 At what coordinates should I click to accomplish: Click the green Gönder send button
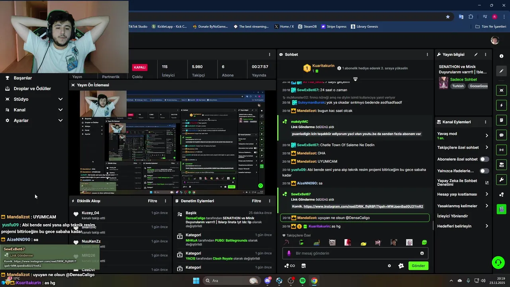(x=418, y=266)
